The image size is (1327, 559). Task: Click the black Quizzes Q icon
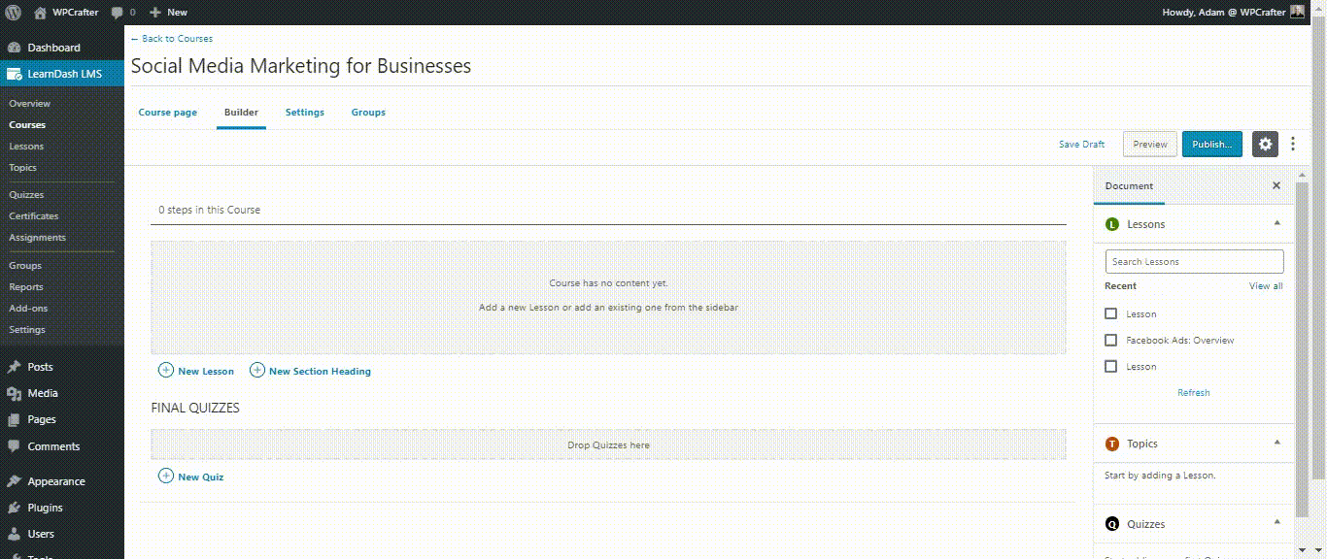[x=1112, y=524]
